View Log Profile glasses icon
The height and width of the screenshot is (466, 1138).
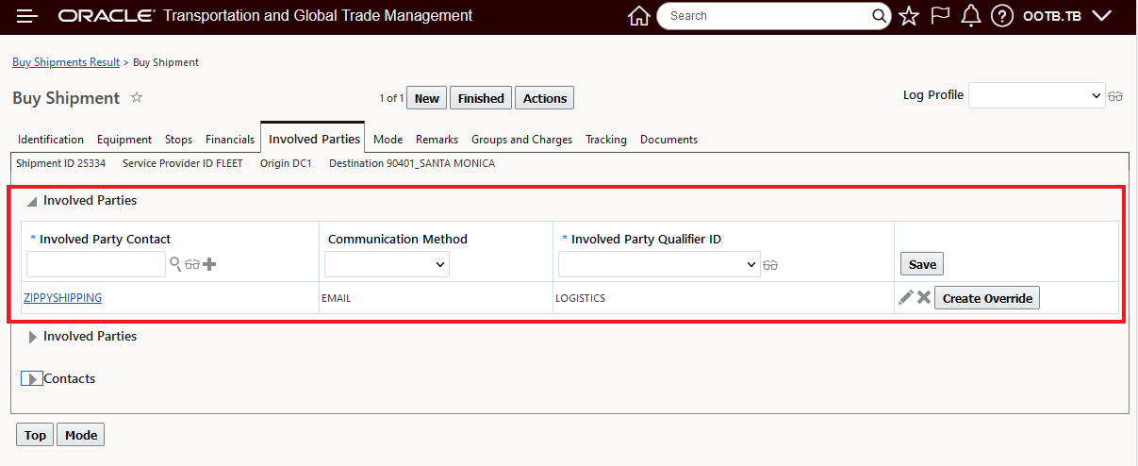(x=1115, y=96)
